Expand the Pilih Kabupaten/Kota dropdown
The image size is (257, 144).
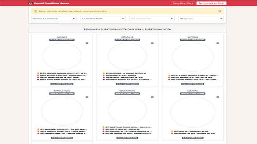(x=152, y=19)
